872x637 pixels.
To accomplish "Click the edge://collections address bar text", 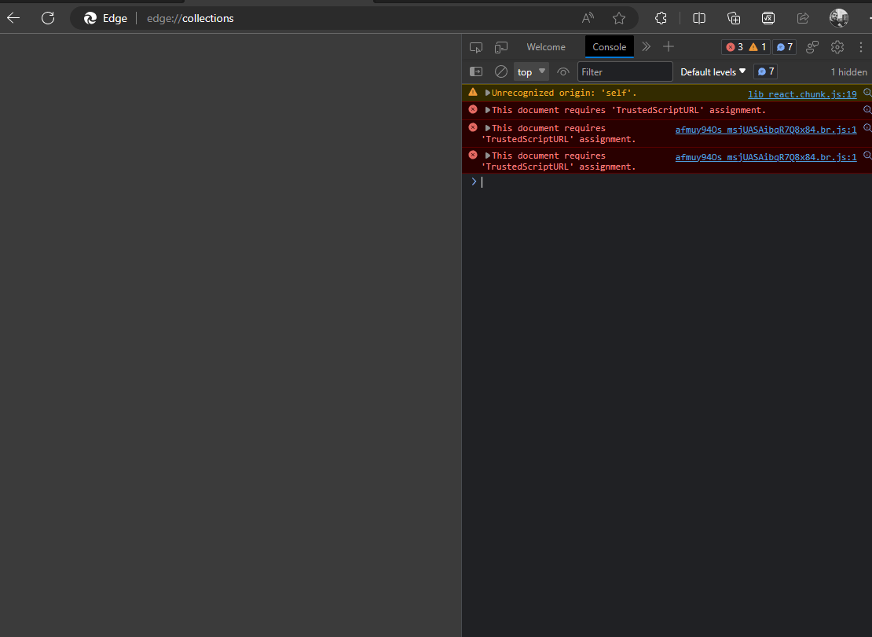I will pos(190,18).
